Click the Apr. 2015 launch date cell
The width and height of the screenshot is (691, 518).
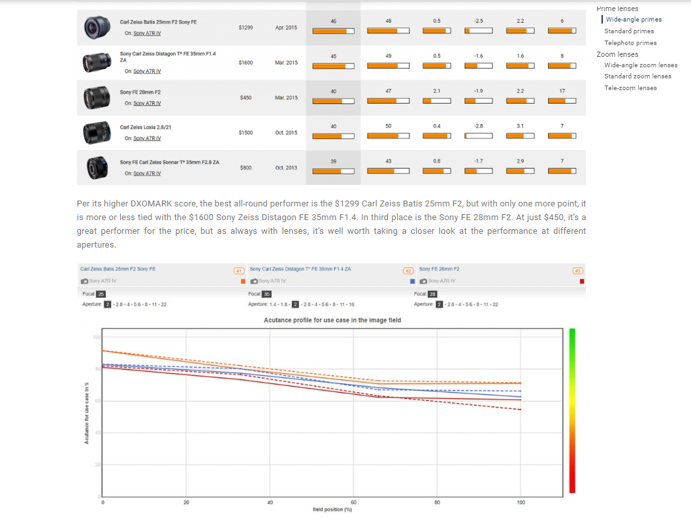286,27
